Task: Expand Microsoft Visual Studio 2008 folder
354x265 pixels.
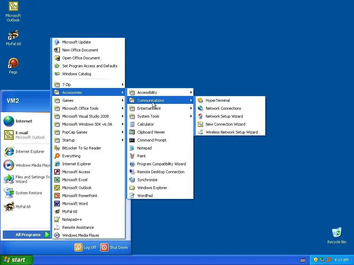Action: [x=88, y=116]
